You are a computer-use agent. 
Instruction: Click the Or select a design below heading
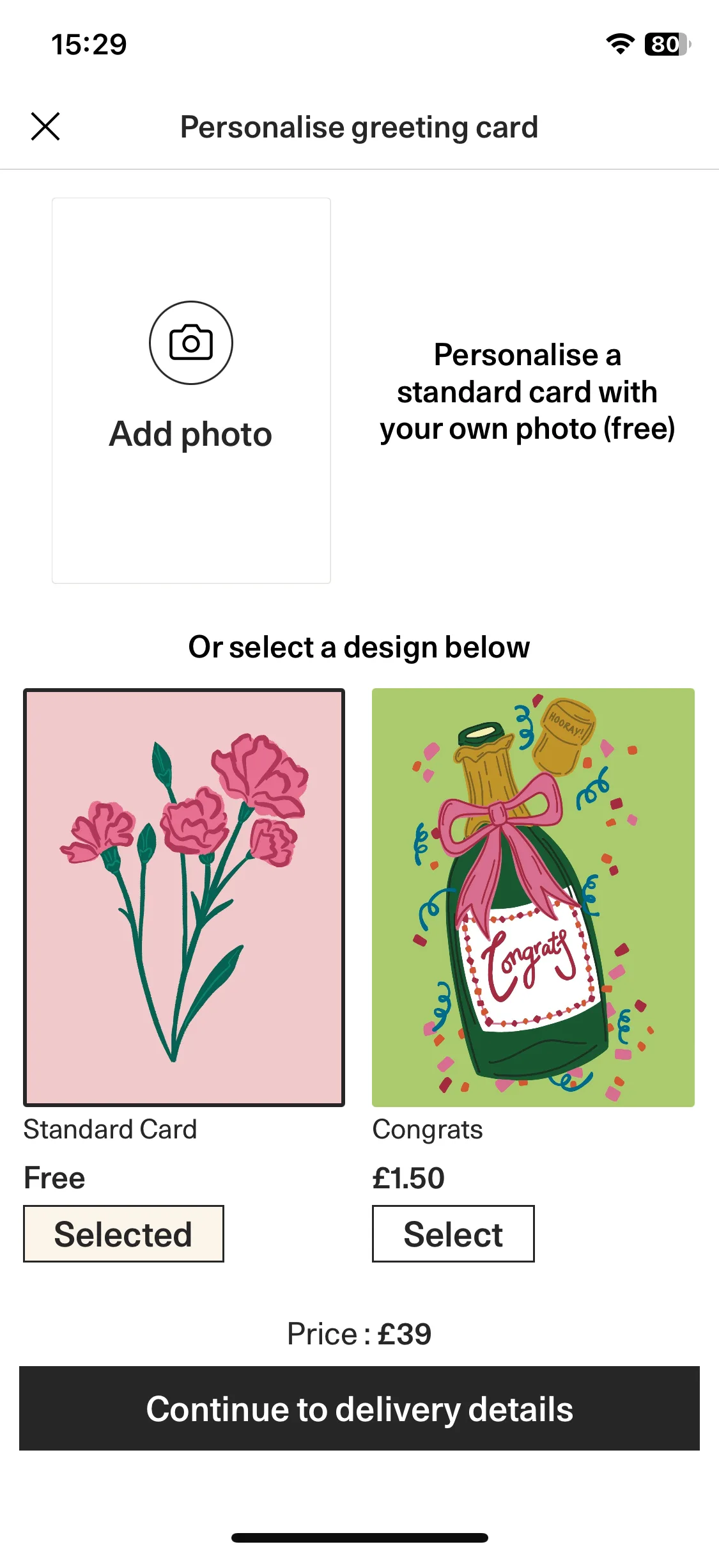click(359, 647)
